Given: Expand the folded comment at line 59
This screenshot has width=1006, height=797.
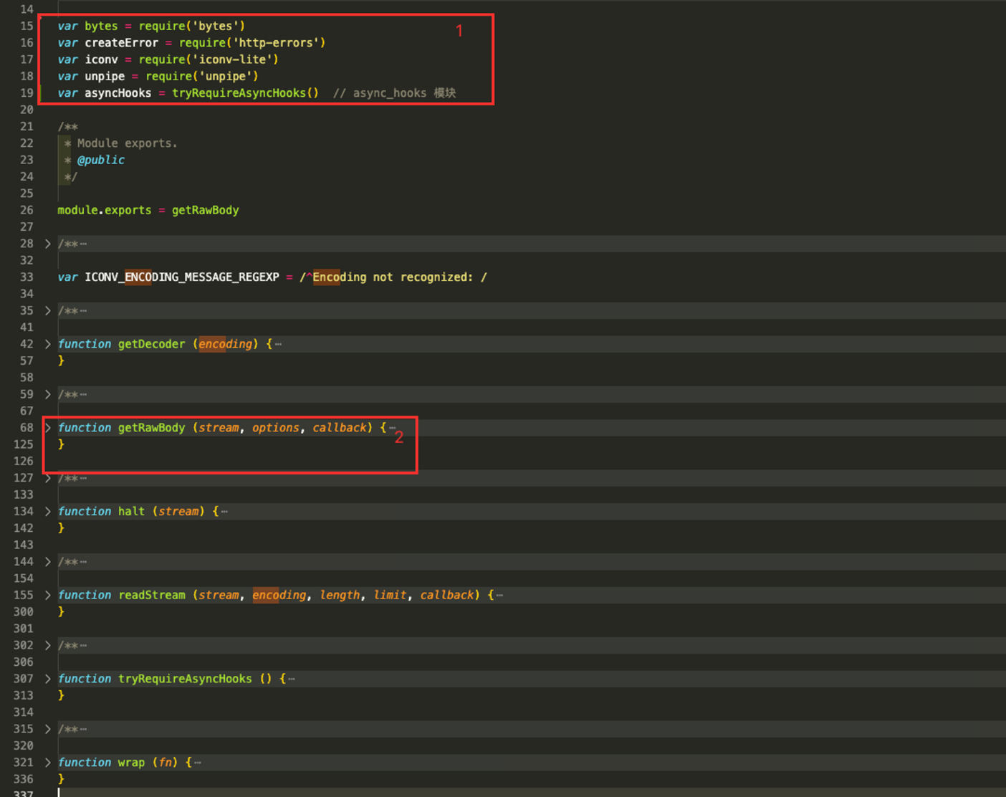Looking at the screenshot, I should coord(48,394).
